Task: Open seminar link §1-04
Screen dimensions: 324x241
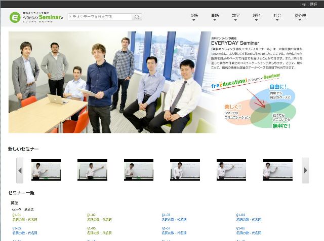Action: pos(249,217)
